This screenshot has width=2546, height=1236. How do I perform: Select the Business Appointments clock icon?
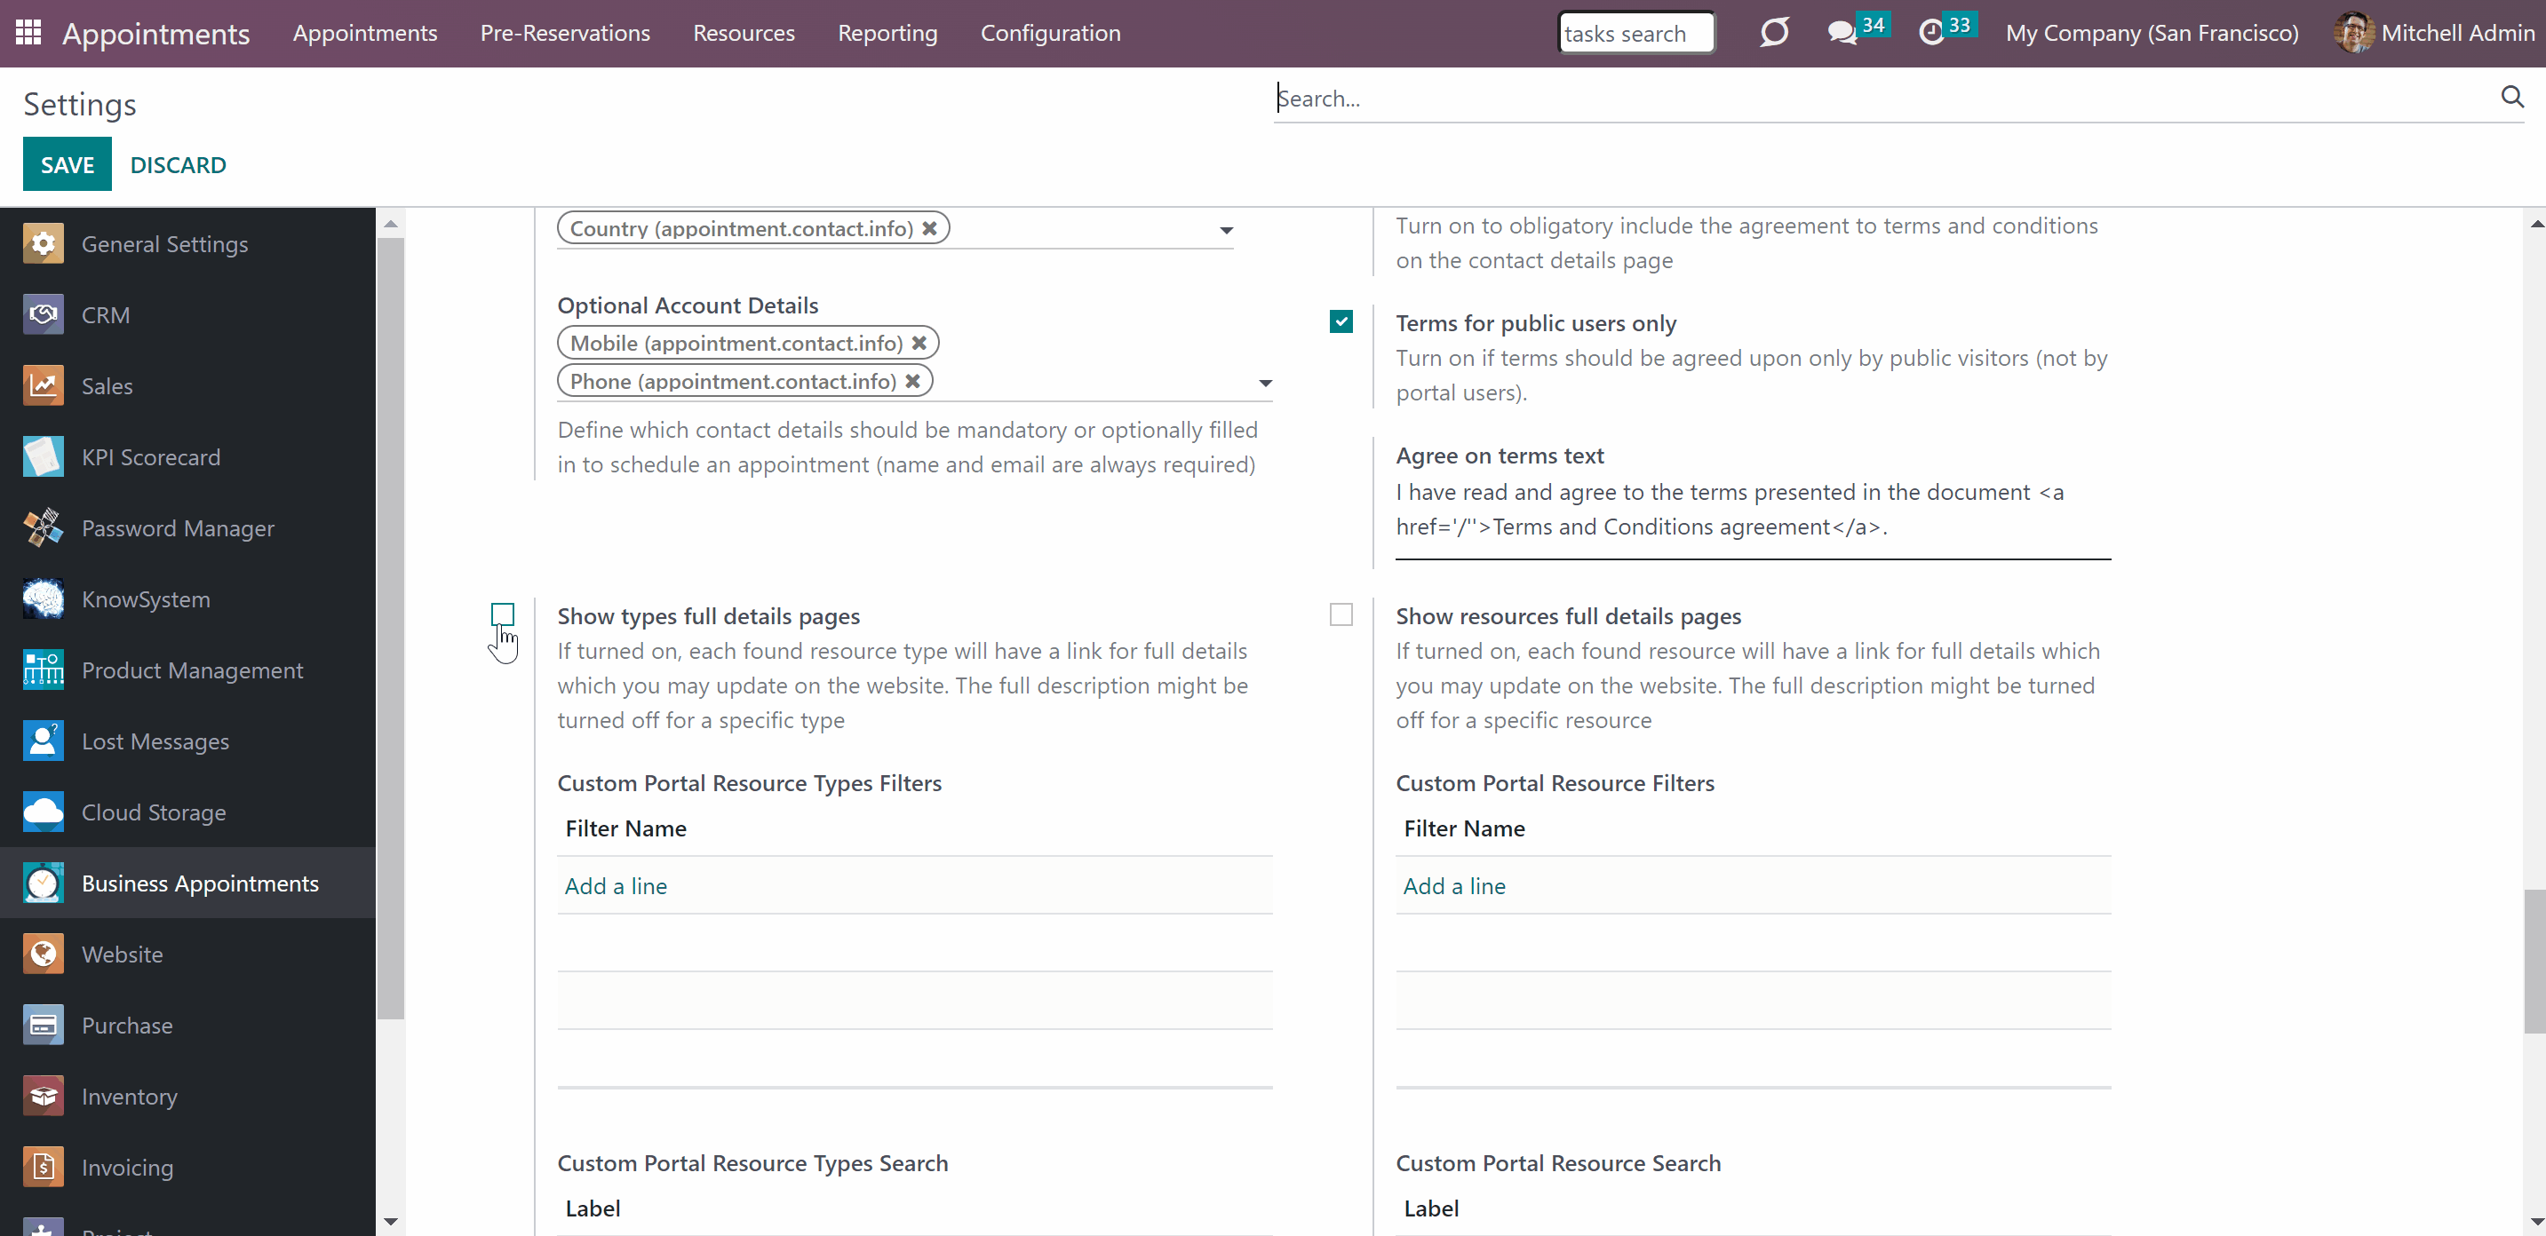[x=44, y=884]
